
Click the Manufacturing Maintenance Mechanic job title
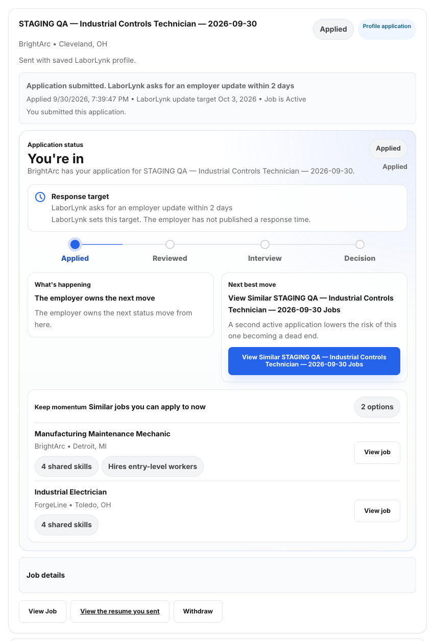click(103, 434)
